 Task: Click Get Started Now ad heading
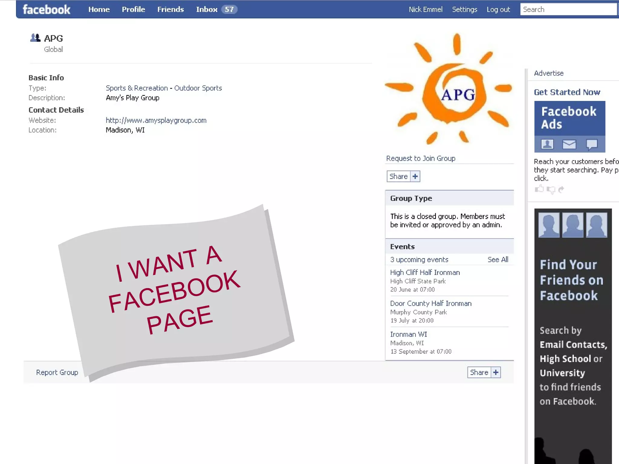pos(567,92)
